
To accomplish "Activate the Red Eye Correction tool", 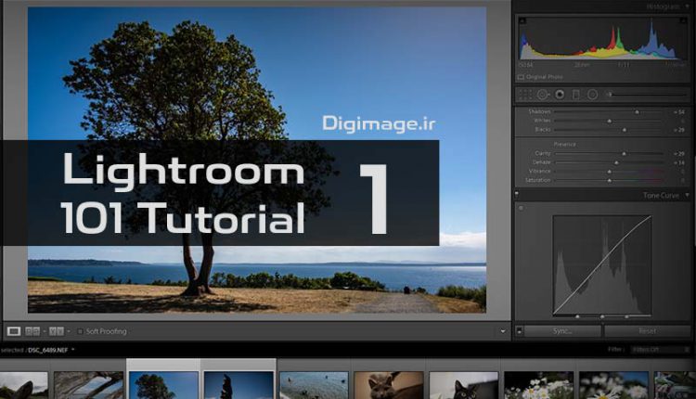I will click(560, 95).
